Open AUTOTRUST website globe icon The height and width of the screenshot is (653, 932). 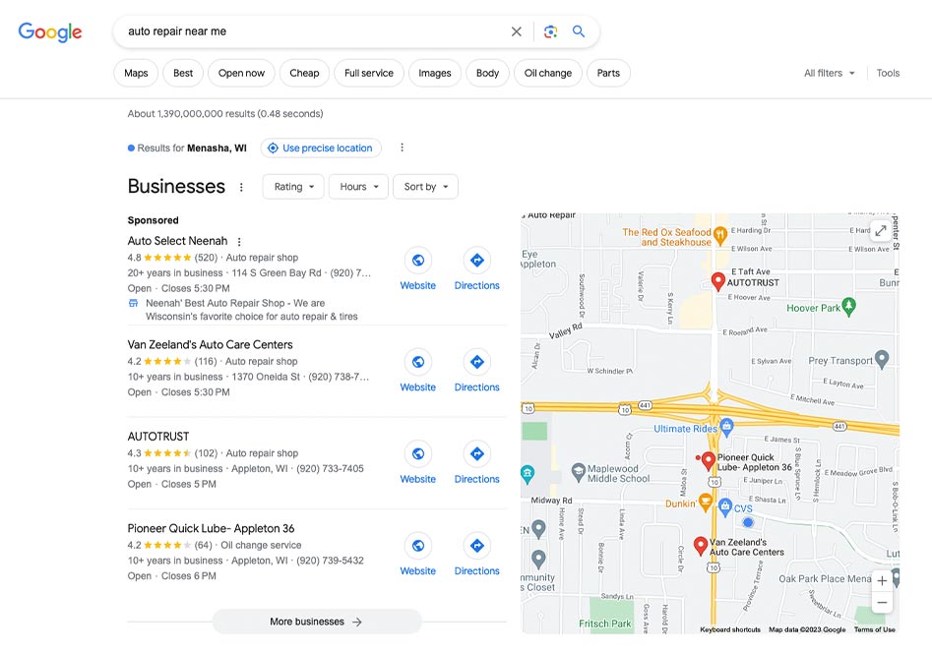(418, 454)
